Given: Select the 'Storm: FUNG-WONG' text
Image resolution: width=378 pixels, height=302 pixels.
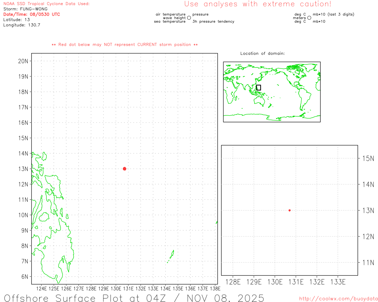Looking at the screenshot, I should click(x=25, y=9).
